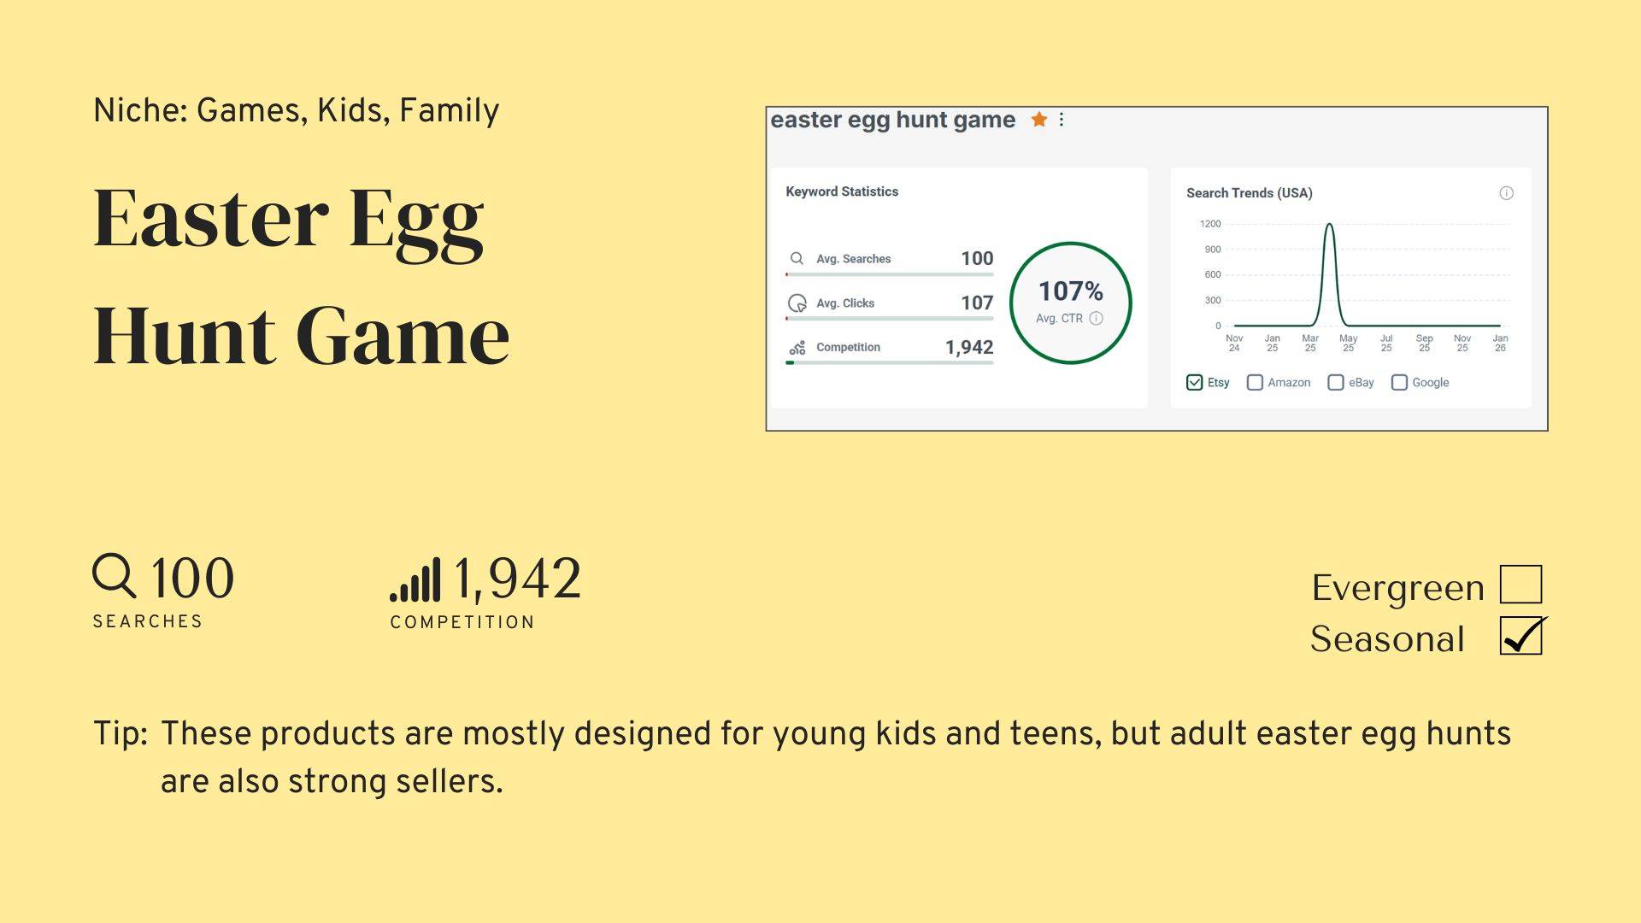Click the large magnifier icon above SEARCHES
This screenshot has width=1641, height=923.
click(115, 576)
